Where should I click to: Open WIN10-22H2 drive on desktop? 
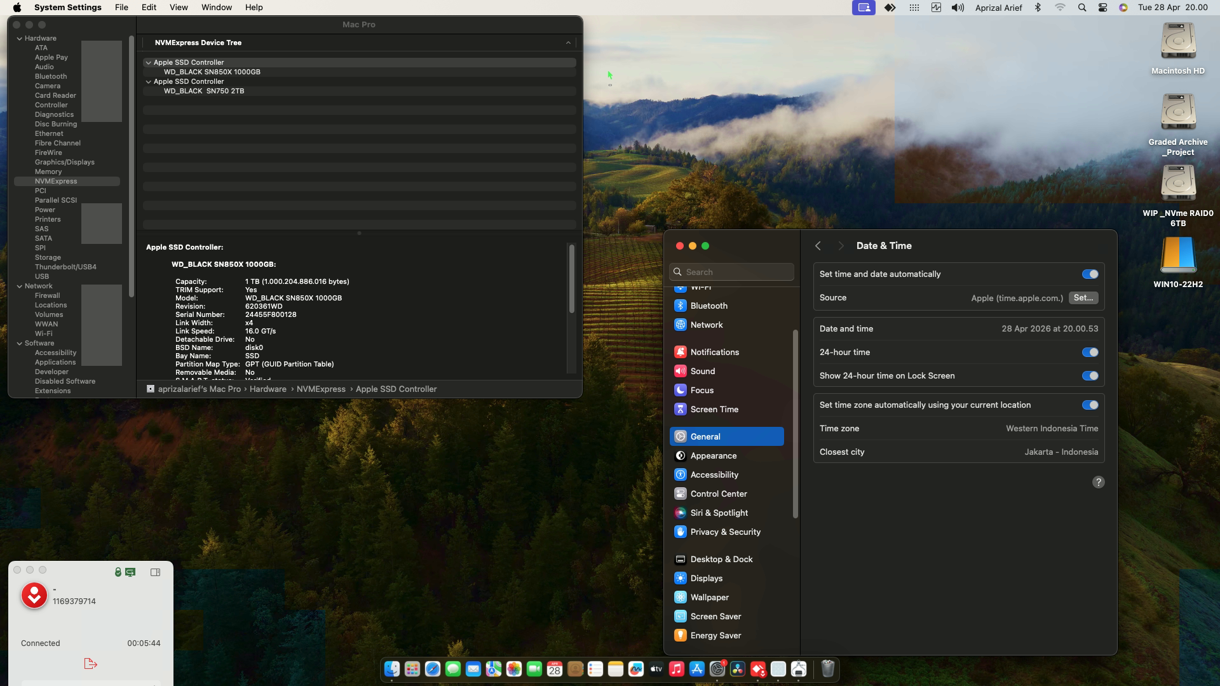coord(1178,262)
